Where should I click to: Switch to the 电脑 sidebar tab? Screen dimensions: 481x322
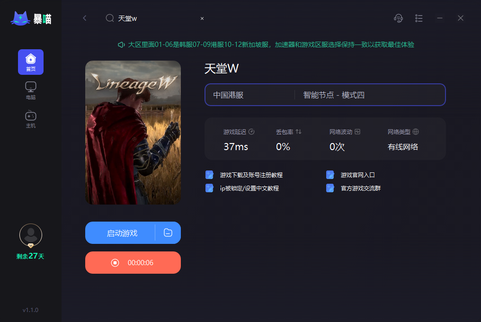pyautogui.click(x=31, y=90)
